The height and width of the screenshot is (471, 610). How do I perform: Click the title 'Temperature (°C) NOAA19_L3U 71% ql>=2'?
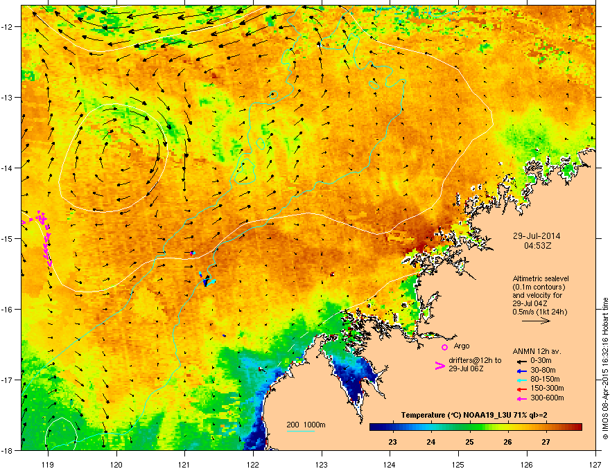[474, 416]
